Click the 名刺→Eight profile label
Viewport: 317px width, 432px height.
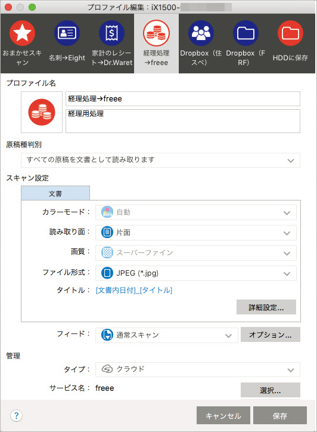point(67,58)
